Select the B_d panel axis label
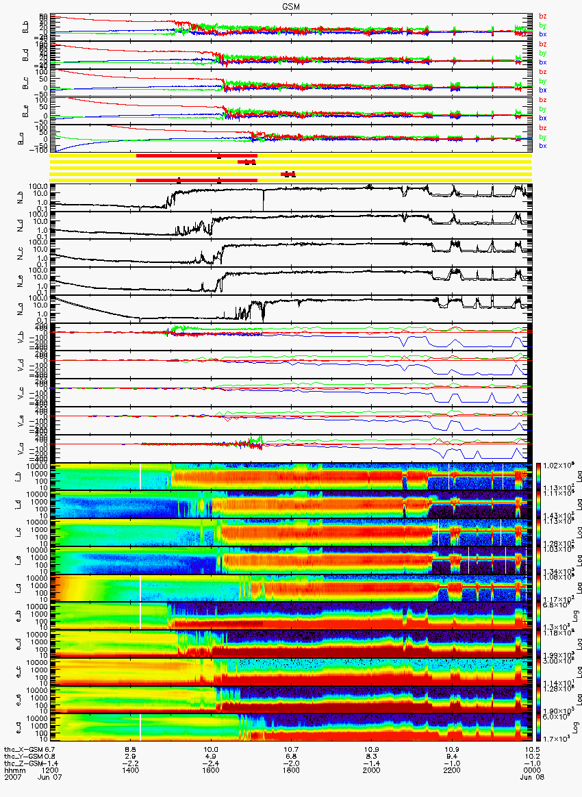This screenshot has width=582, height=797. [x=25, y=55]
